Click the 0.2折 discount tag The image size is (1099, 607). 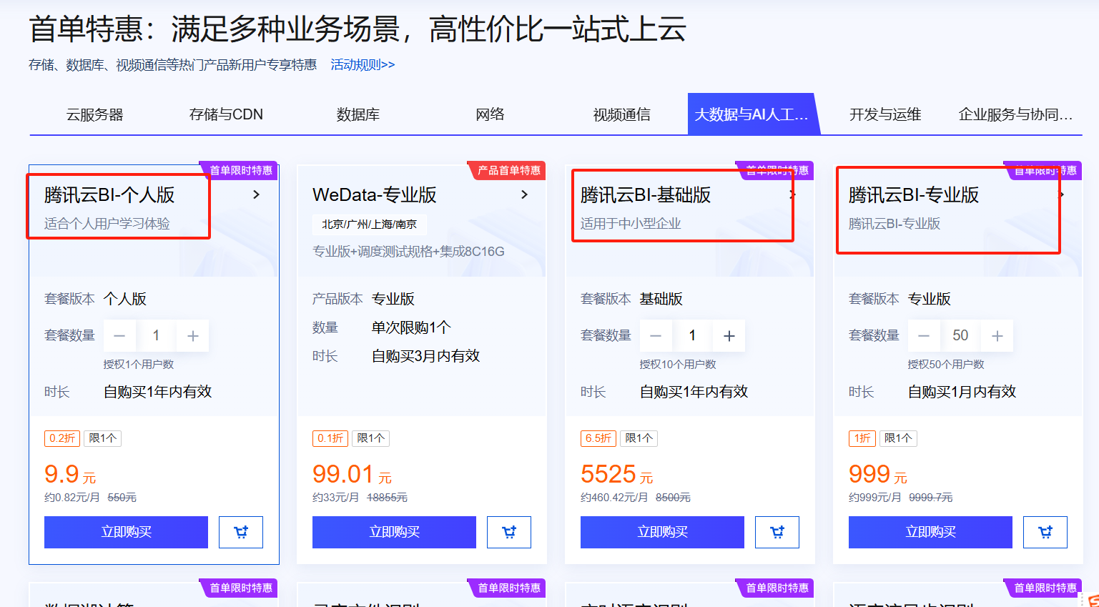(x=62, y=438)
